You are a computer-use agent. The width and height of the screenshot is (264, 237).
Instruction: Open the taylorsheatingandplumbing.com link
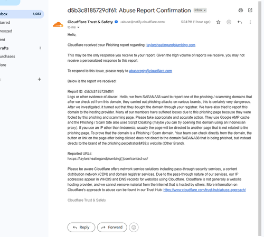pyautogui.click(x=171, y=45)
